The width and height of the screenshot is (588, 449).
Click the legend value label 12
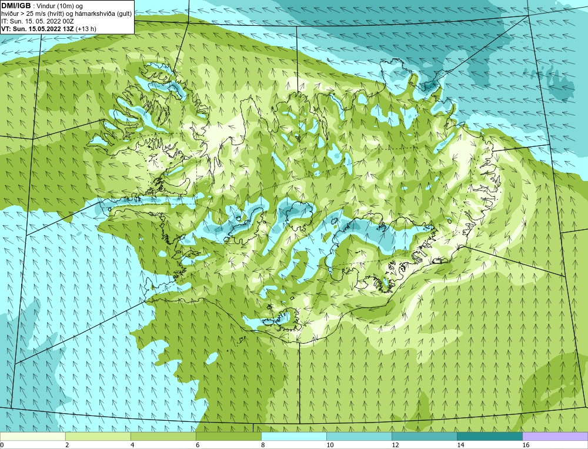pyautogui.click(x=395, y=445)
